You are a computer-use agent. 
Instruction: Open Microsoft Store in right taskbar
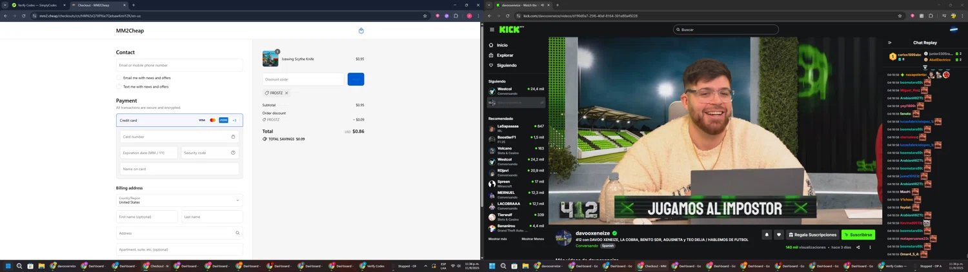coord(514,266)
